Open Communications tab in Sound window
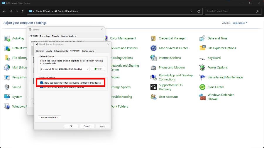Image resolution: width=264 pixels, height=148 pixels. click(x=69, y=36)
